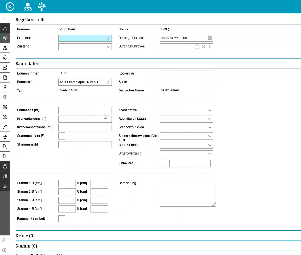Click the number 202215445

point(68,29)
